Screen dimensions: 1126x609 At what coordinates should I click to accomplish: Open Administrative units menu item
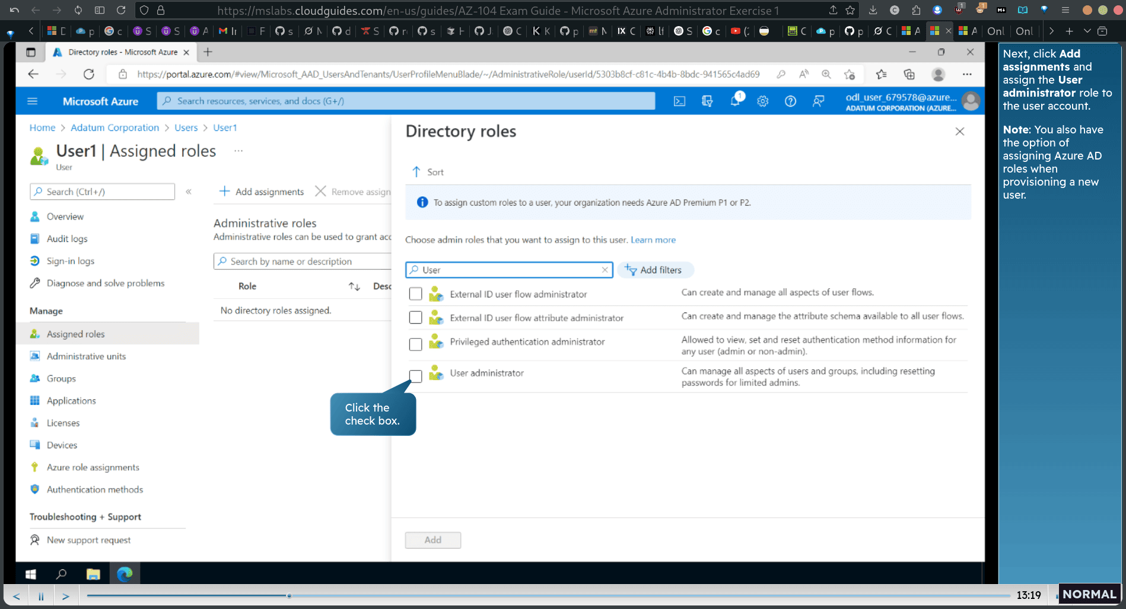86,356
